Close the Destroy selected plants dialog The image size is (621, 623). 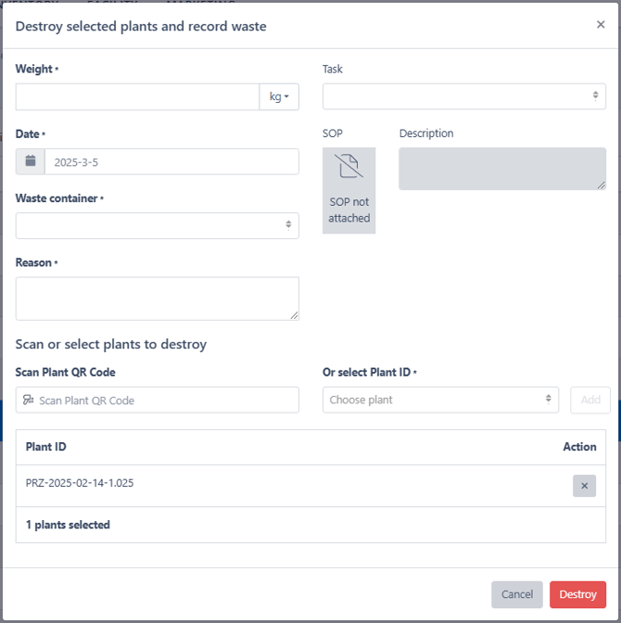[x=601, y=25]
